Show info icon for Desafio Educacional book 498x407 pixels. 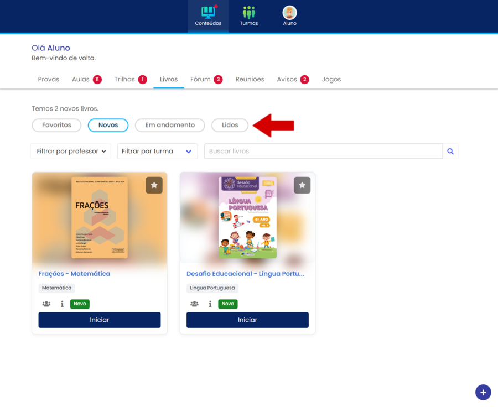coord(210,304)
